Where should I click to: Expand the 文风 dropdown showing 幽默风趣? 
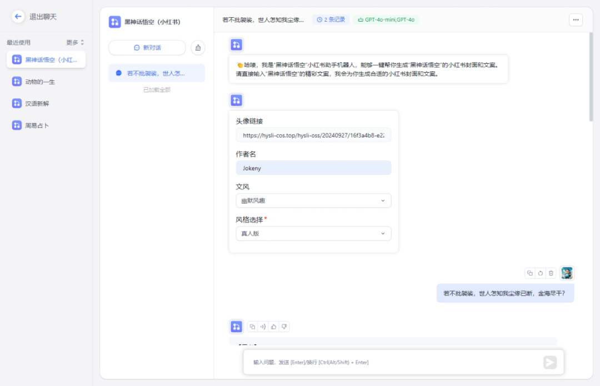point(313,201)
